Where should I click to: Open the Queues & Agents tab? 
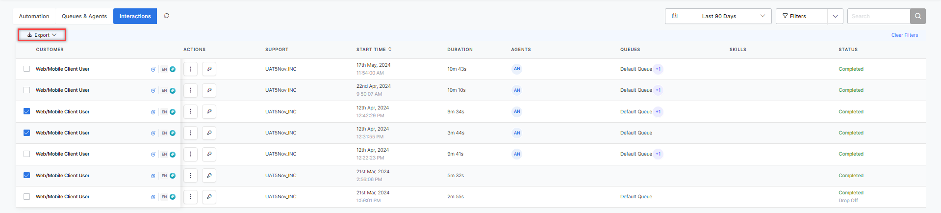84,16
